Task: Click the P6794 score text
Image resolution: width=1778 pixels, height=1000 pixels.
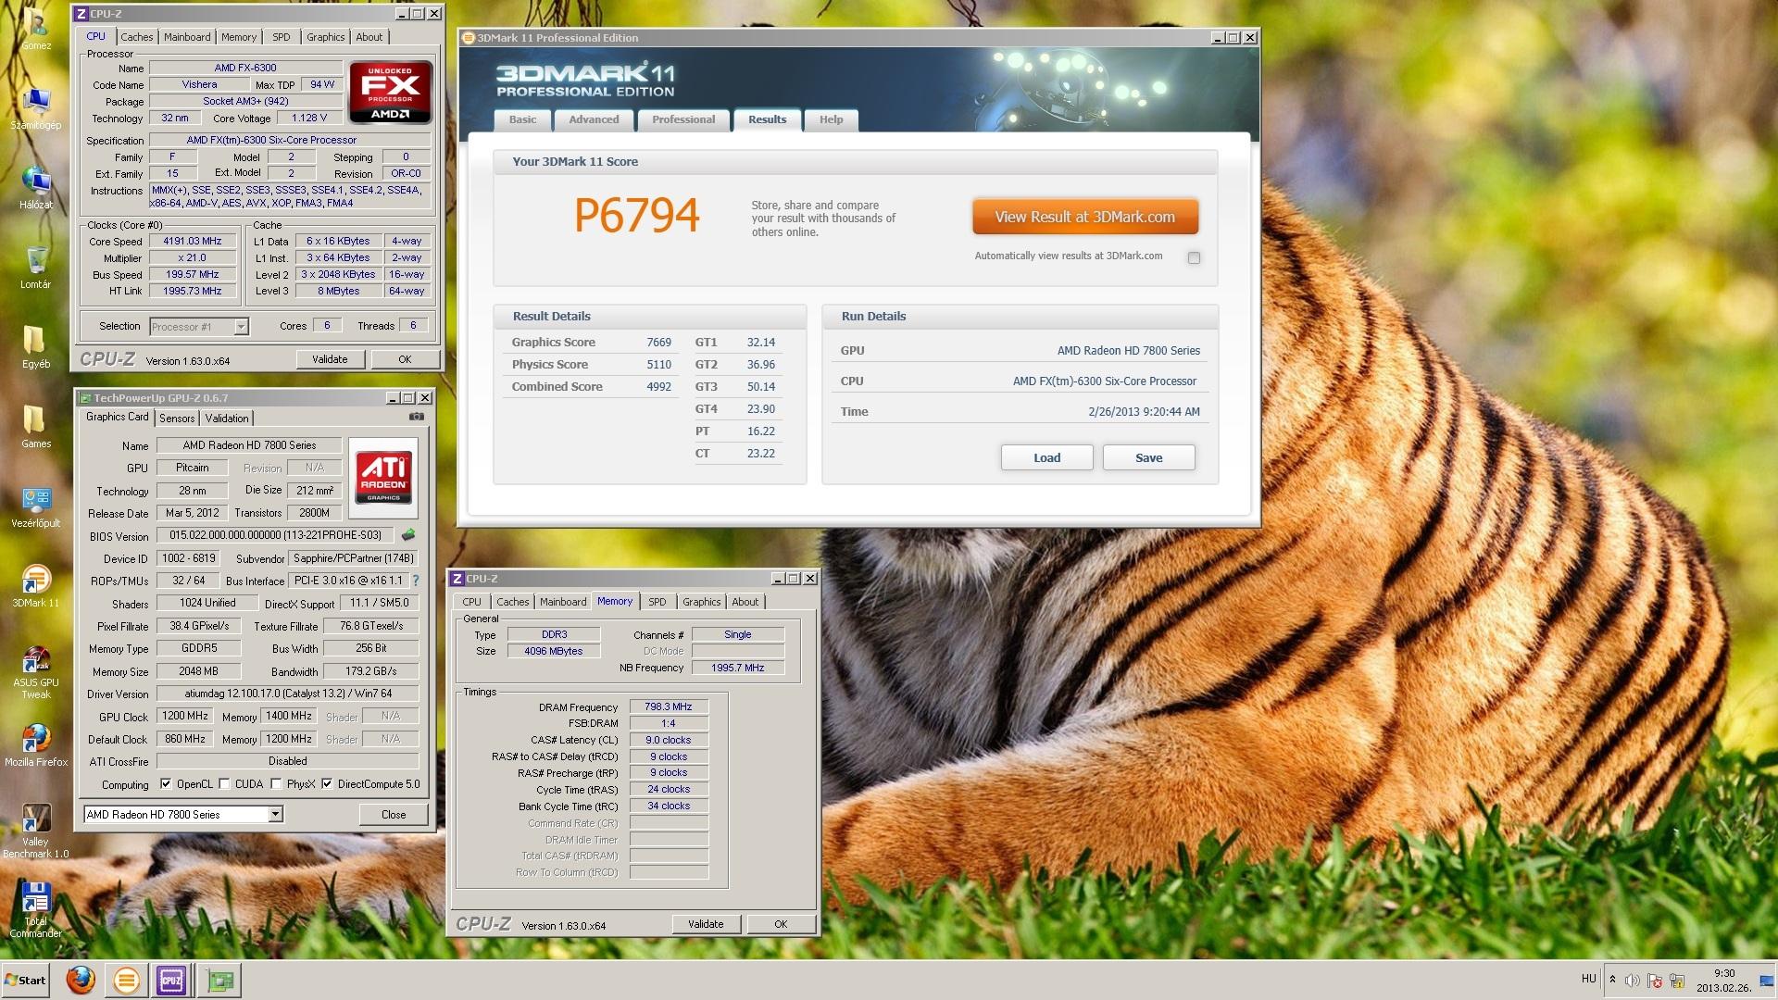Action: 637,215
